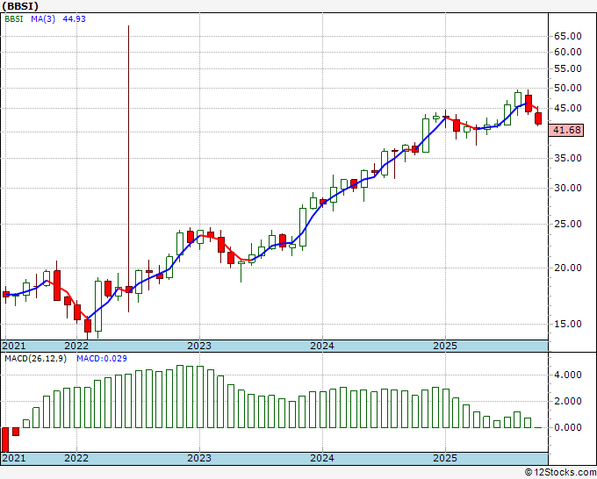Click the 20.00 price axis label
Image resolution: width=597 pixels, height=479 pixels.
(x=568, y=268)
